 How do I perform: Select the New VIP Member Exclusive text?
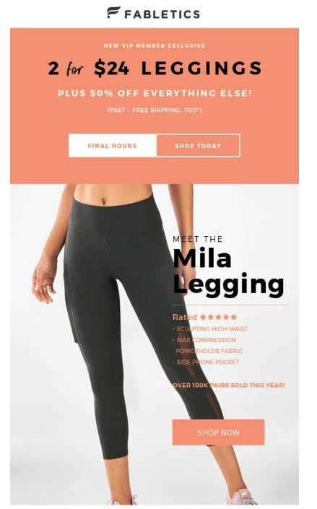point(155,45)
